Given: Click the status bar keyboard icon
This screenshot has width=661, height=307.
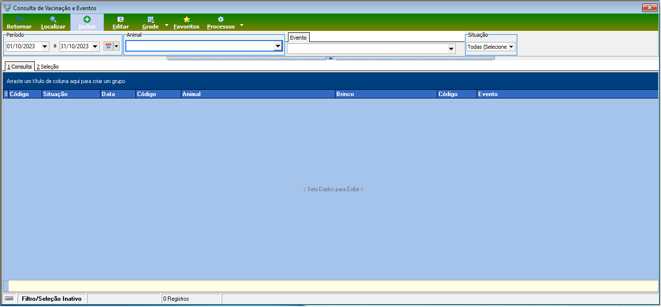Looking at the screenshot, I should 9,298.
